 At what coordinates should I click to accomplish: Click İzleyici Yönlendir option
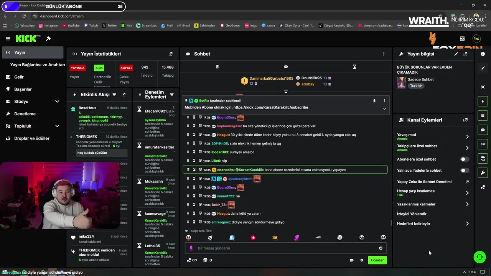coord(412,214)
